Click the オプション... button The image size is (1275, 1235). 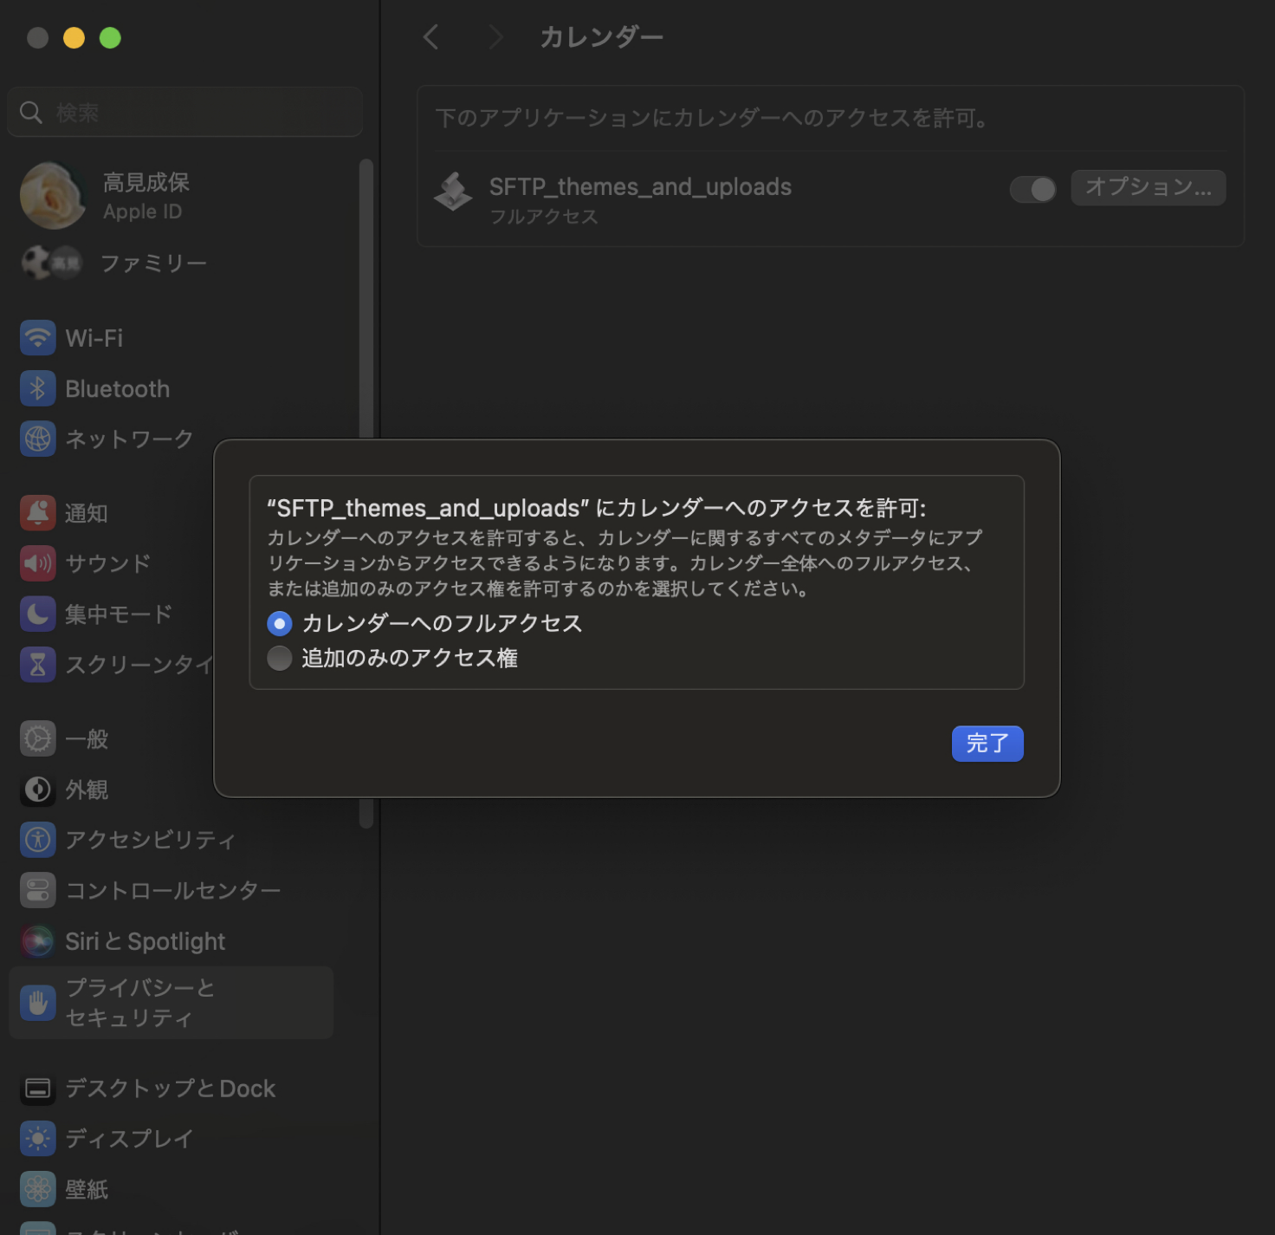coord(1148,188)
